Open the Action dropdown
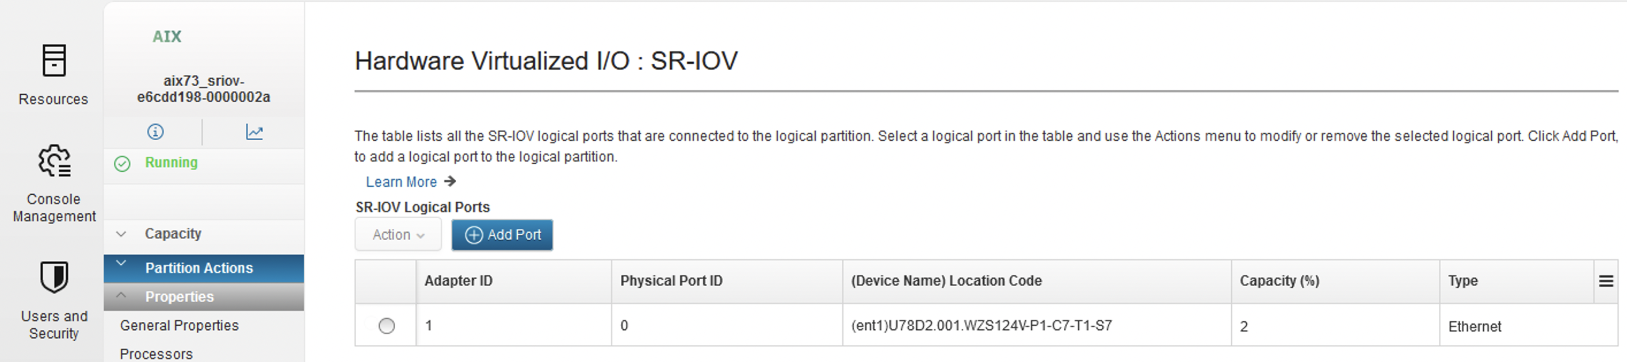Viewport: 1627px width, 362px height. tap(398, 234)
